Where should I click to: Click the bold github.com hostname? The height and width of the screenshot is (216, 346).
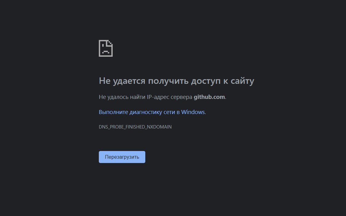tap(209, 97)
